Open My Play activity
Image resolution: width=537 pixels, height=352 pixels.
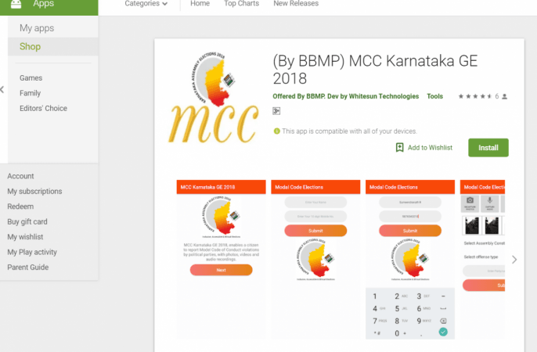pyautogui.click(x=32, y=252)
